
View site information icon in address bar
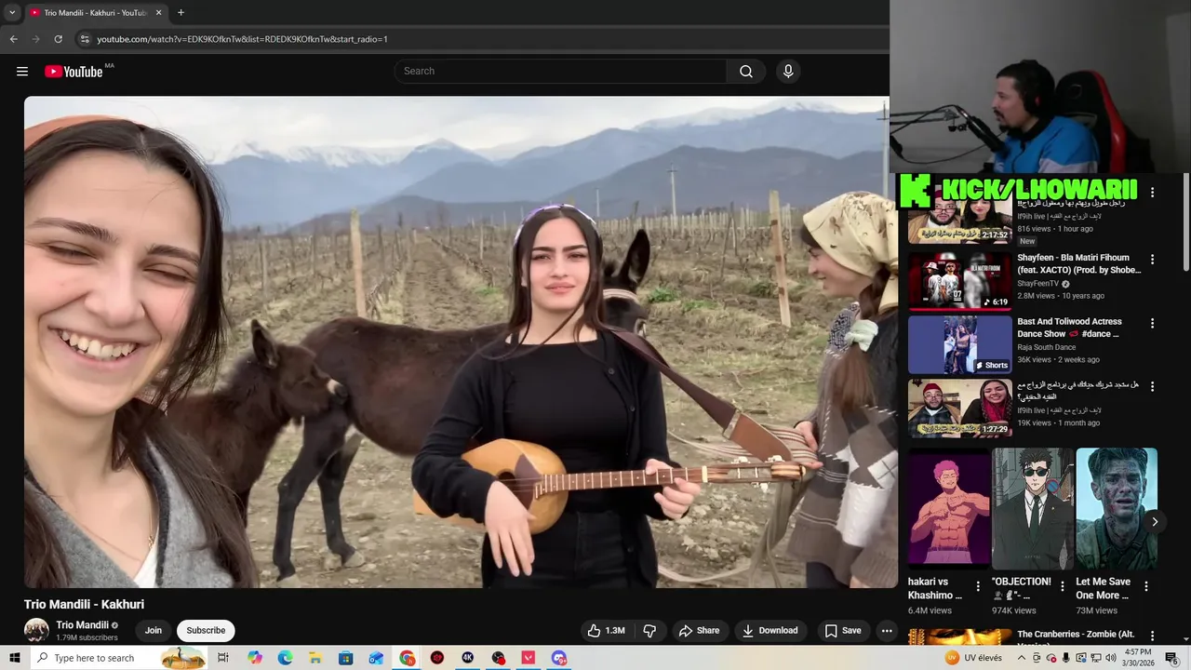pyautogui.click(x=85, y=39)
